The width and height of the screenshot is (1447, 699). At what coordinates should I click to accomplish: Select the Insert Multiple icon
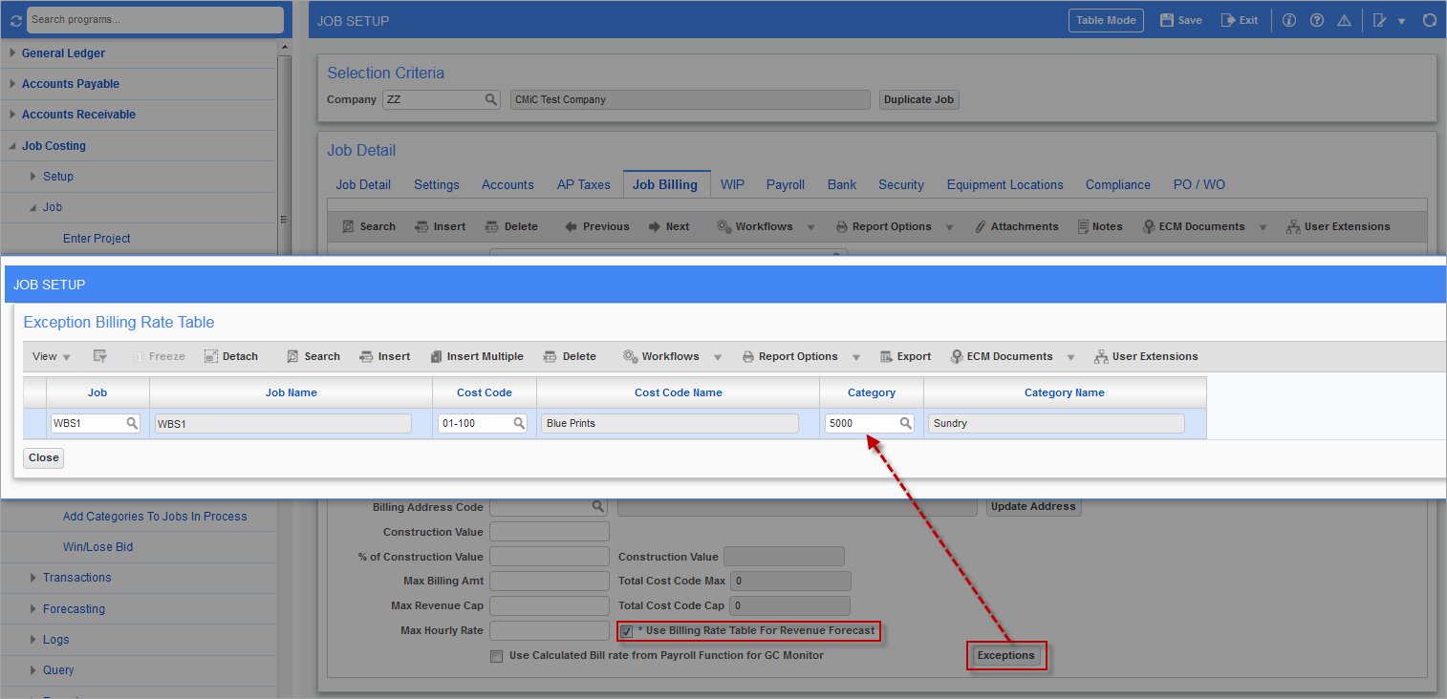(x=477, y=356)
